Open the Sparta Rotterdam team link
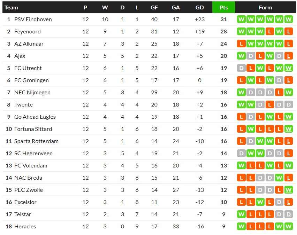This screenshot has width=297, height=235. click(36, 141)
